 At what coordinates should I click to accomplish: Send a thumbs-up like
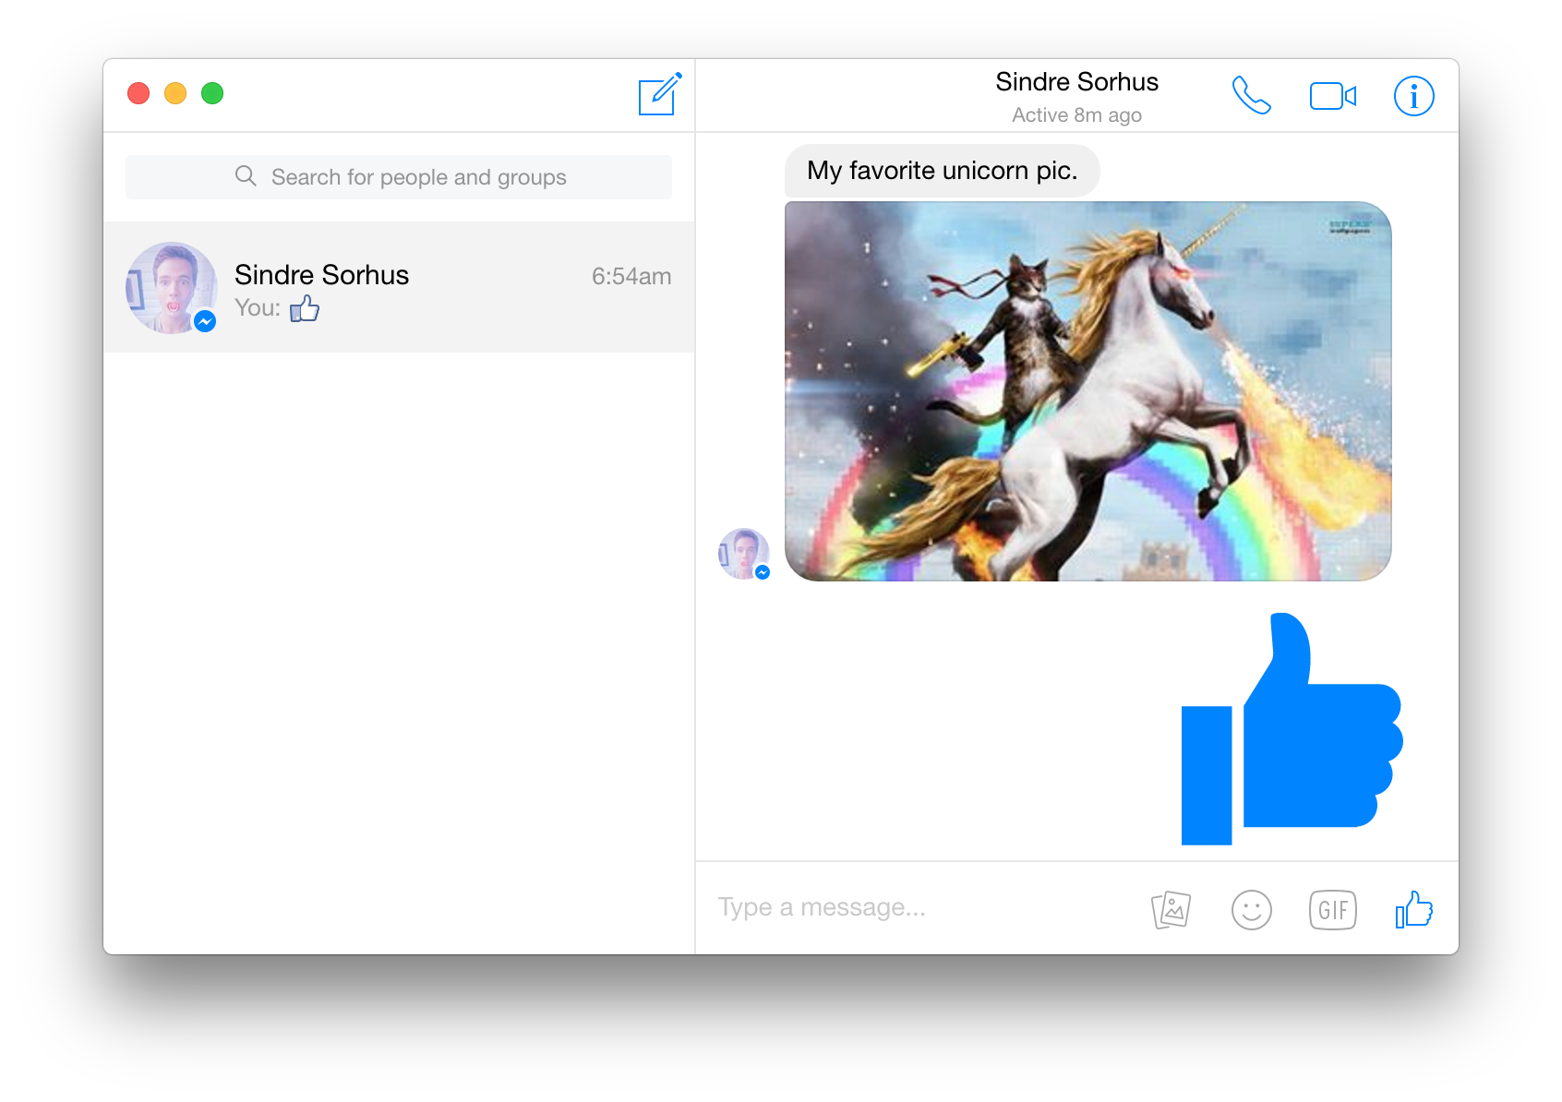[1413, 909]
